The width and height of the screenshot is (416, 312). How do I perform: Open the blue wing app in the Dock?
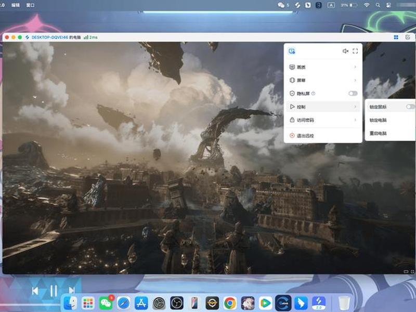pos(301,303)
